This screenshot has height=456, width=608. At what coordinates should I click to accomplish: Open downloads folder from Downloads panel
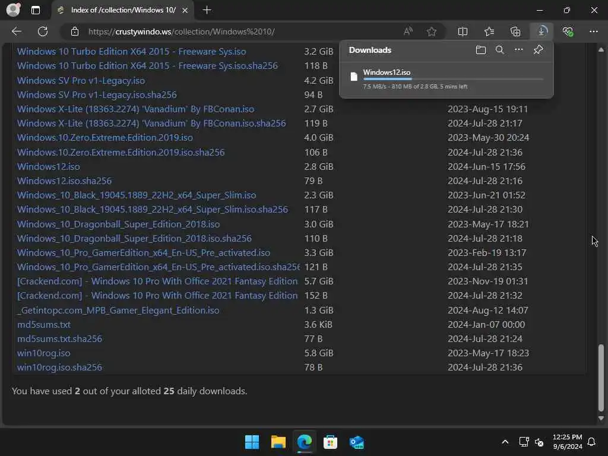coord(481,50)
